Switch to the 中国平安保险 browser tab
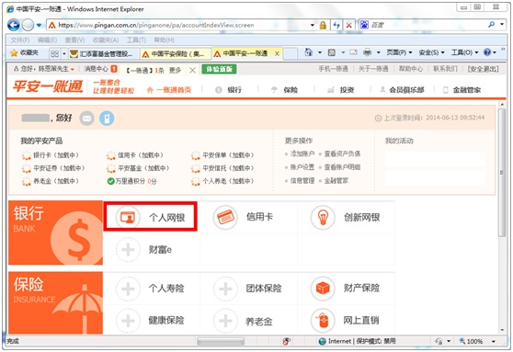The width and height of the screenshot is (513, 352). pyautogui.click(x=176, y=53)
